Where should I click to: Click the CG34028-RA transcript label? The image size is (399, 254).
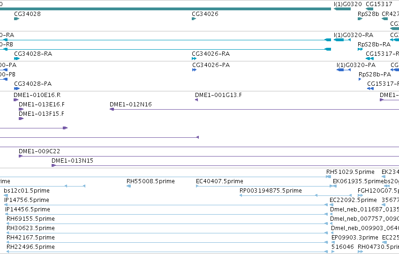(33, 53)
